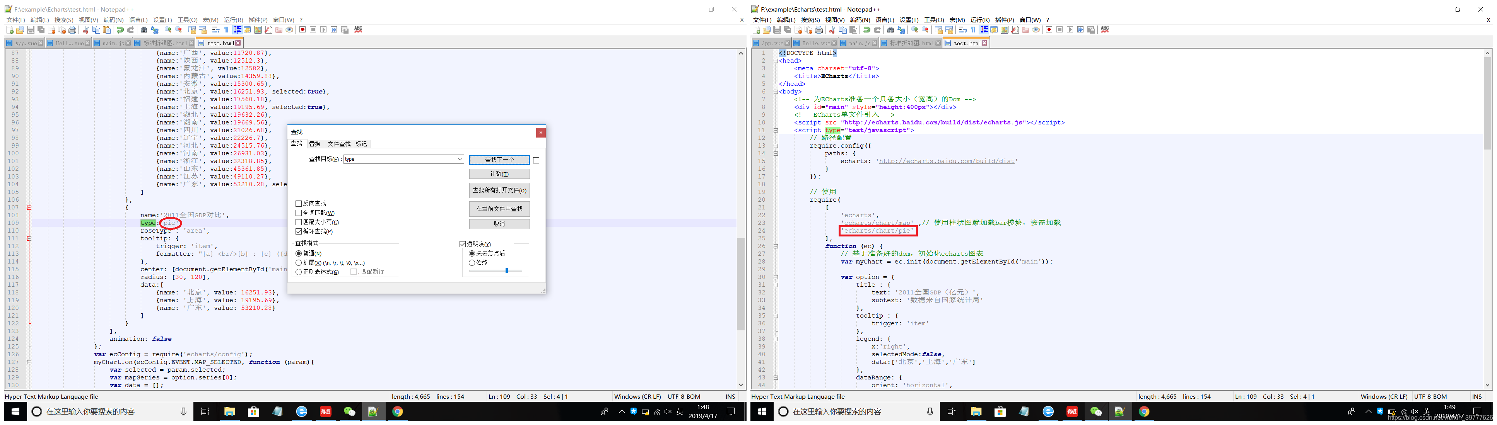1497x425 pixels.
Task: Open Chrome from left Windows taskbar
Action: pyautogui.click(x=398, y=411)
